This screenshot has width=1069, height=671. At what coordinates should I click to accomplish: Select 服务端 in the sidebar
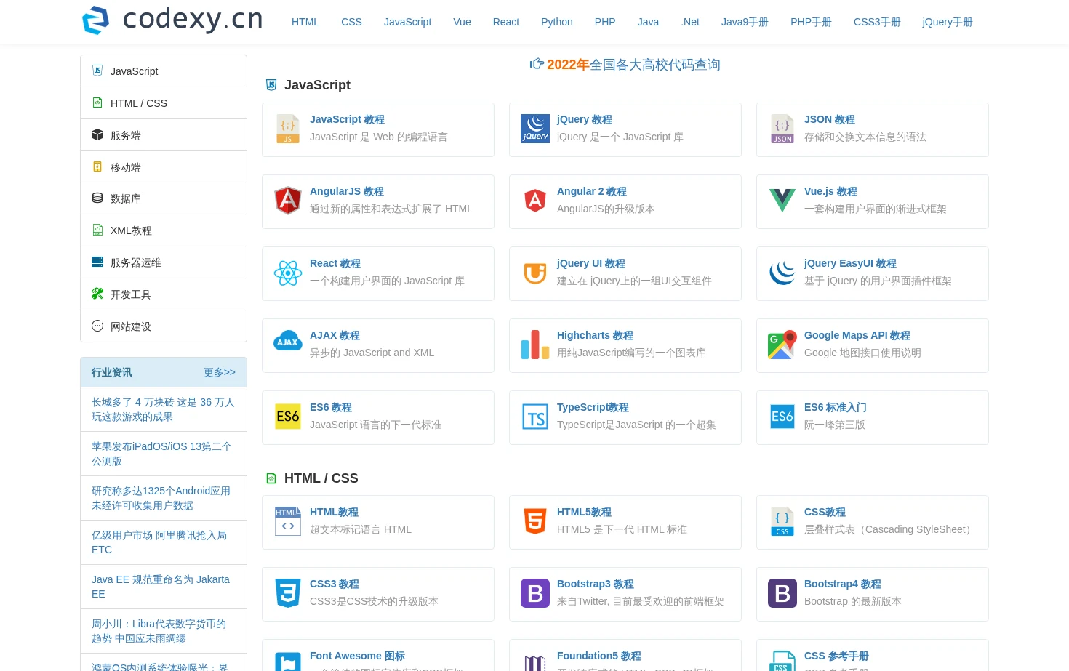tap(164, 135)
